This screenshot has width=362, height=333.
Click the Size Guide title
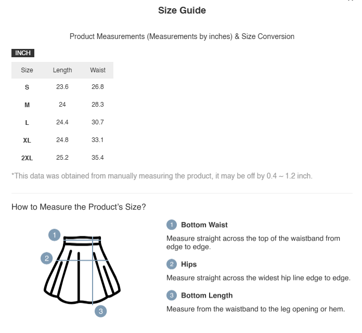(182, 10)
